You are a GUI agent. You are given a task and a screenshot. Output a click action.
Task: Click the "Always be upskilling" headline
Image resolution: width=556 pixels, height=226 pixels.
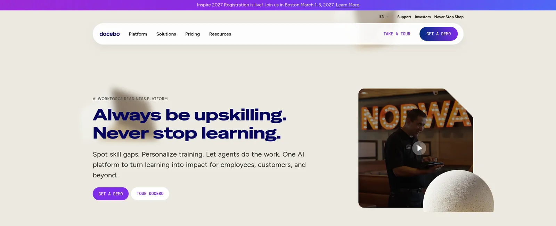pyautogui.click(x=190, y=124)
